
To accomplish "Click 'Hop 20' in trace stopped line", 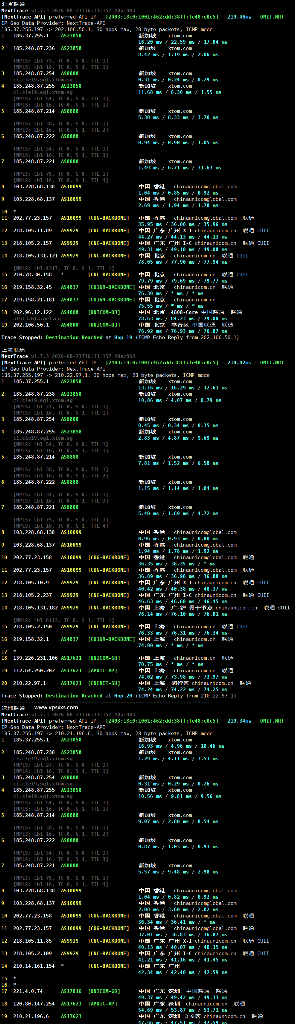I will tap(123, 696).
